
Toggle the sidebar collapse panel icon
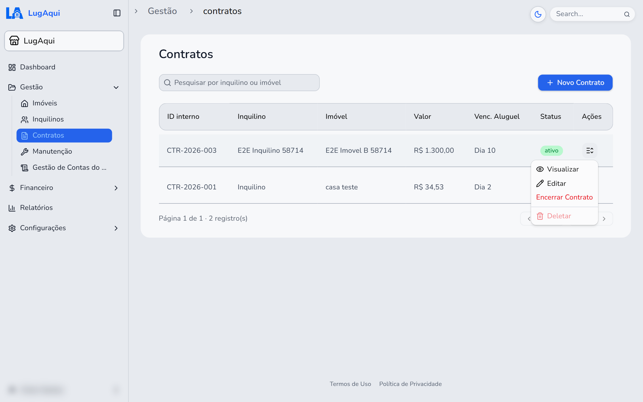coord(117,13)
